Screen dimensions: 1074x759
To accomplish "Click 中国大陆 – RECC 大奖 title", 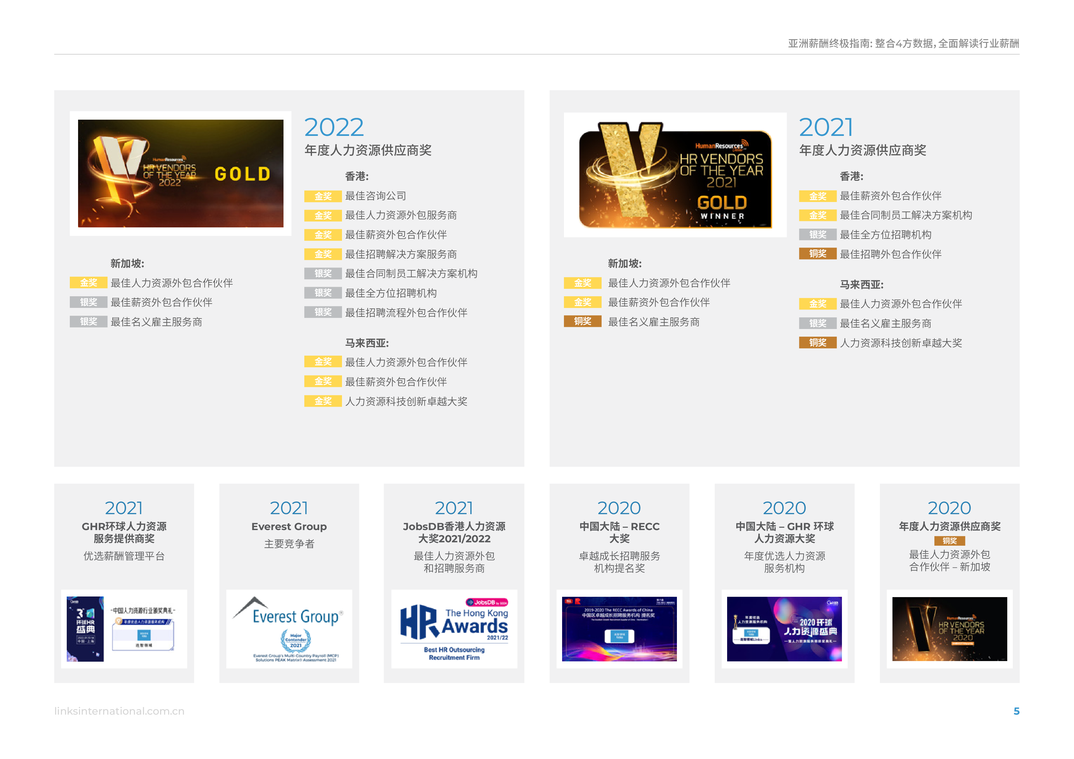I will click(x=619, y=532).
